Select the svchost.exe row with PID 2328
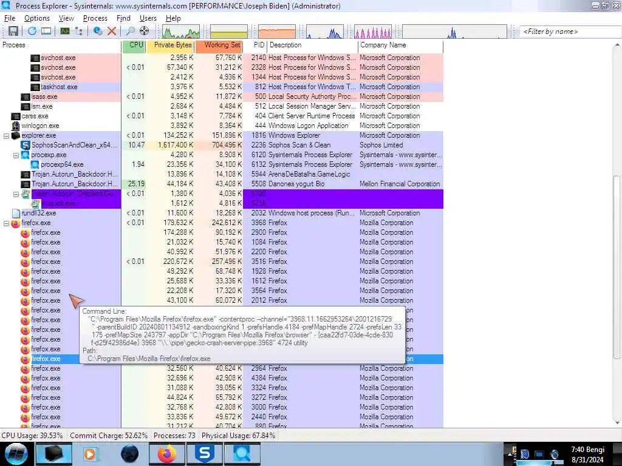The height and width of the screenshot is (466, 622). click(221, 67)
